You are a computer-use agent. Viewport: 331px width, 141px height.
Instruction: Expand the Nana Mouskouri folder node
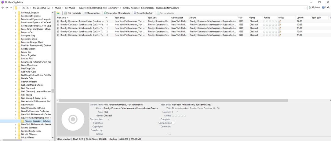[15, 65]
